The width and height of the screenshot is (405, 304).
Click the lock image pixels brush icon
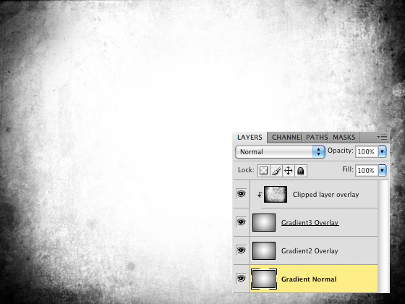(276, 171)
